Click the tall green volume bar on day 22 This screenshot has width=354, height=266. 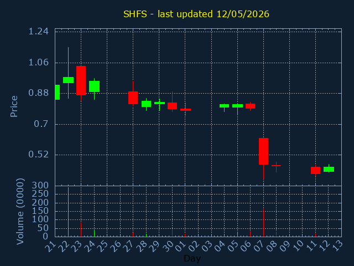pos(68,212)
